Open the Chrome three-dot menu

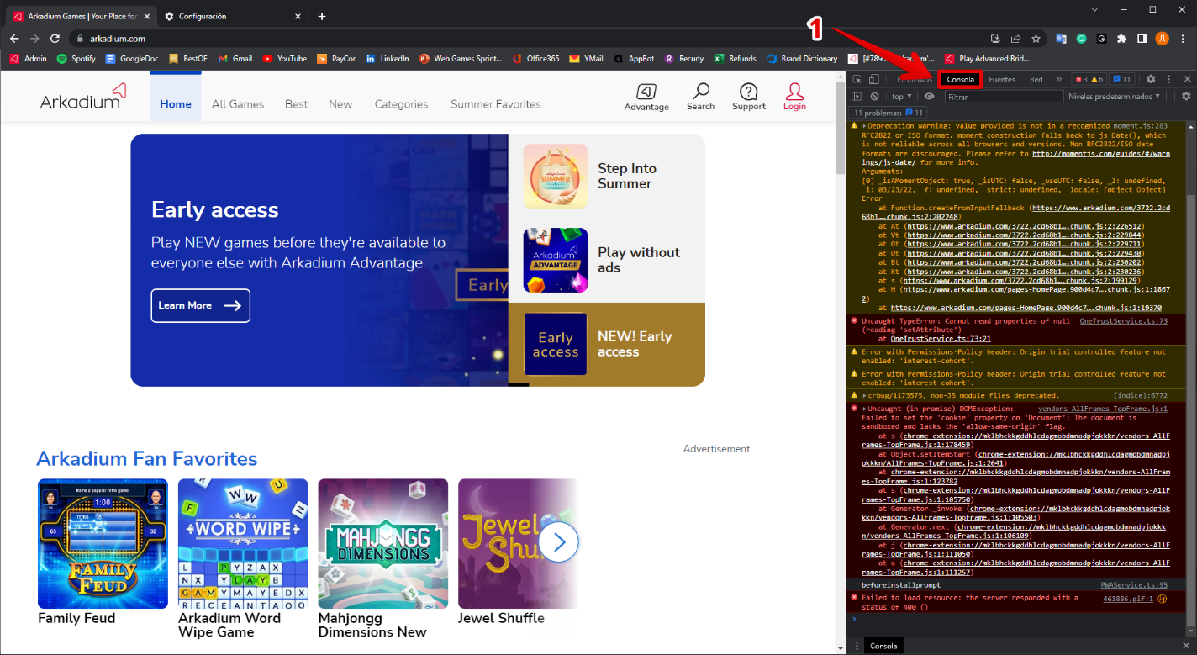pyautogui.click(x=1183, y=39)
